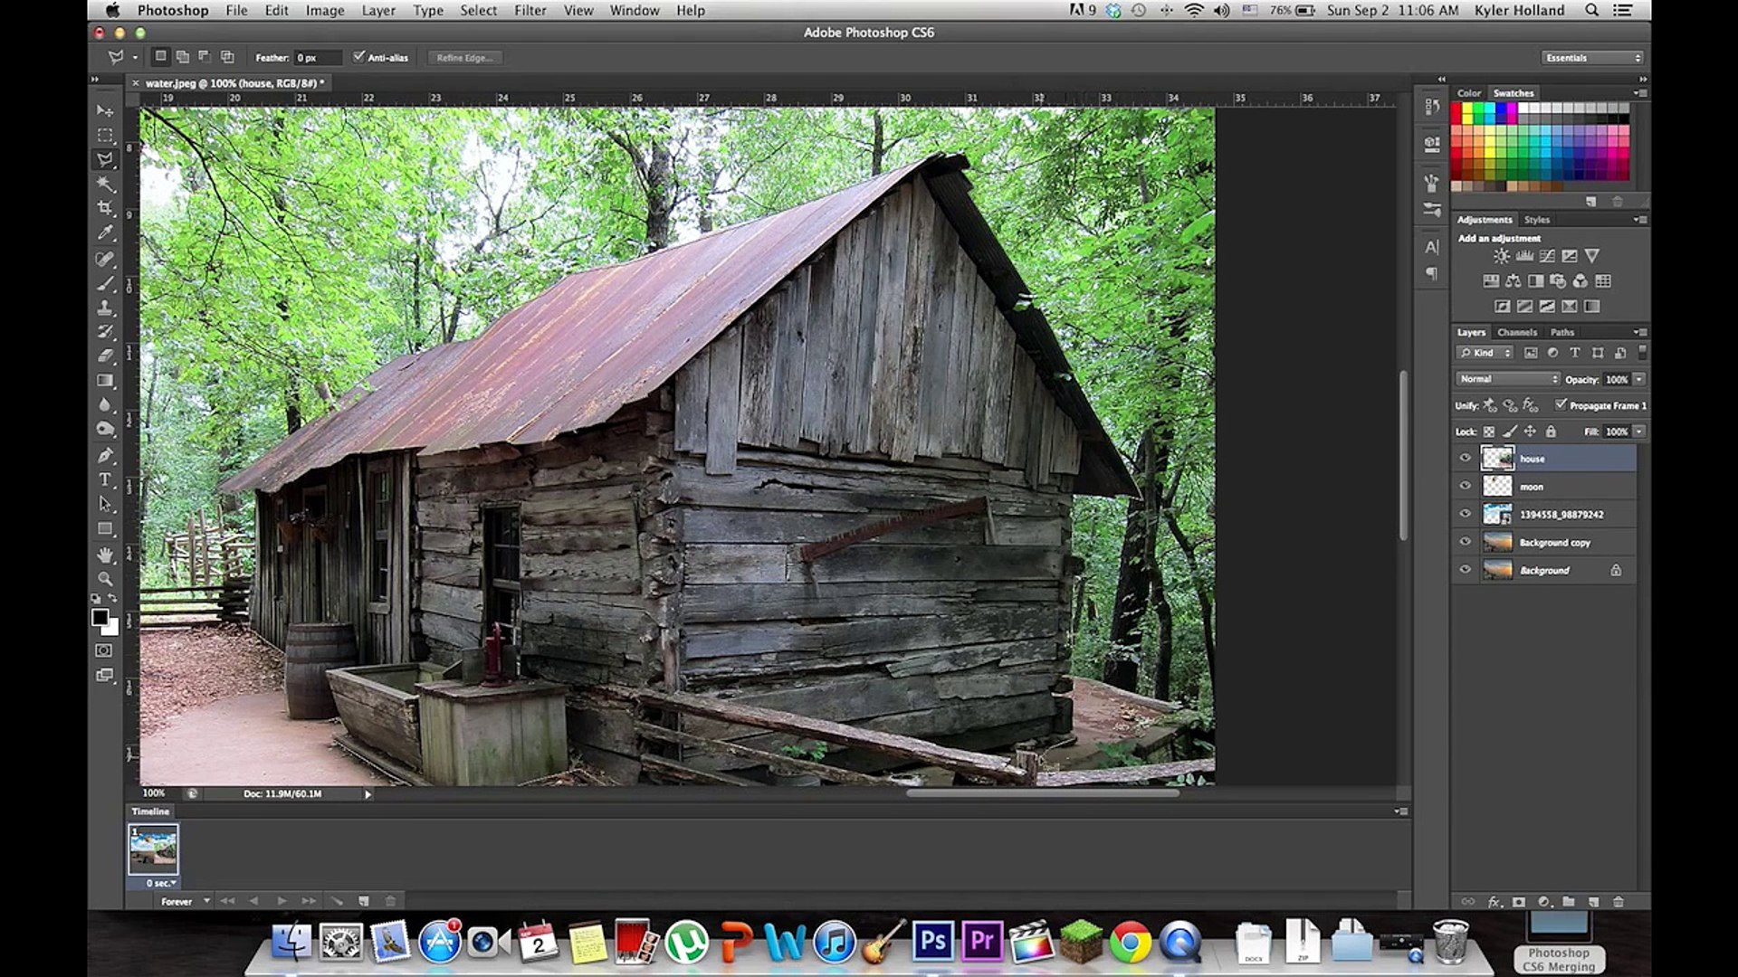Select the Zoom tool
The width and height of the screenshot is (1738, 977).
click(105, 578)
